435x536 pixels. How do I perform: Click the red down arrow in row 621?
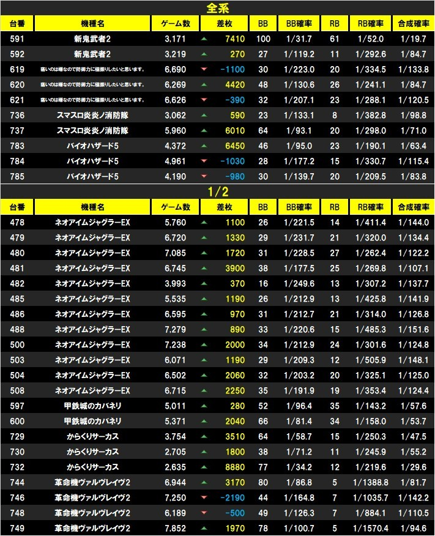[x=204, y=100]
